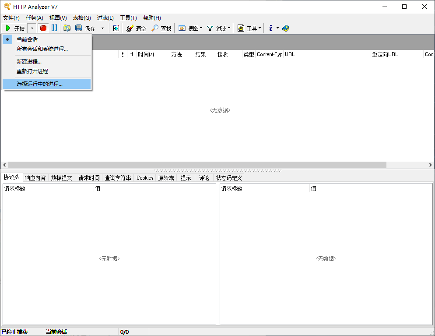Open the 文件(F) menu

pos(11,18)
